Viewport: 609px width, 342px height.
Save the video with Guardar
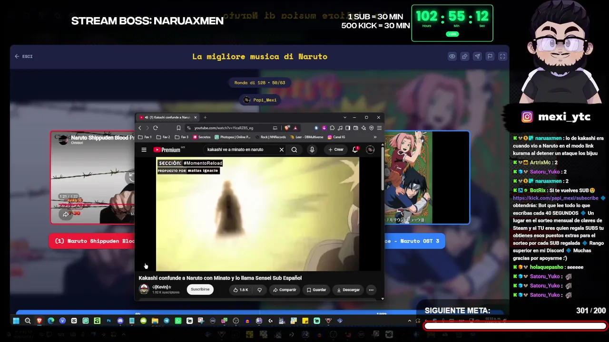[316, 290]
